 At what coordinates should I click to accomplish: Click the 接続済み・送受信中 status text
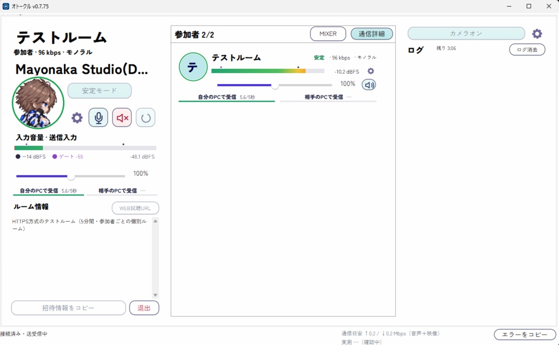click(x=23, y=334)
